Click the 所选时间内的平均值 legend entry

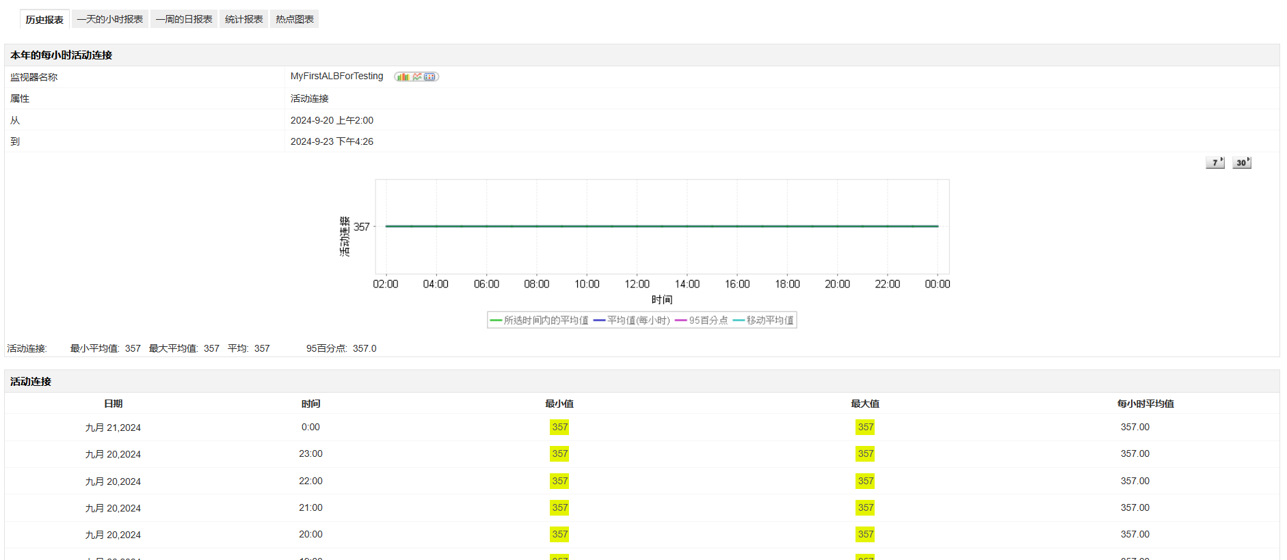pos(540,320)
